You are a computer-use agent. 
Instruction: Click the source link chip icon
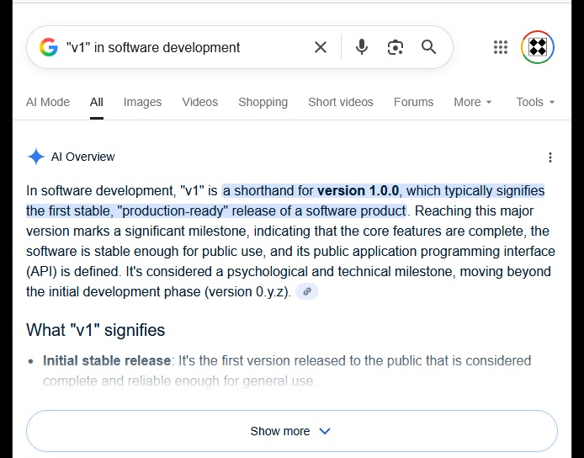pos(307,291)
